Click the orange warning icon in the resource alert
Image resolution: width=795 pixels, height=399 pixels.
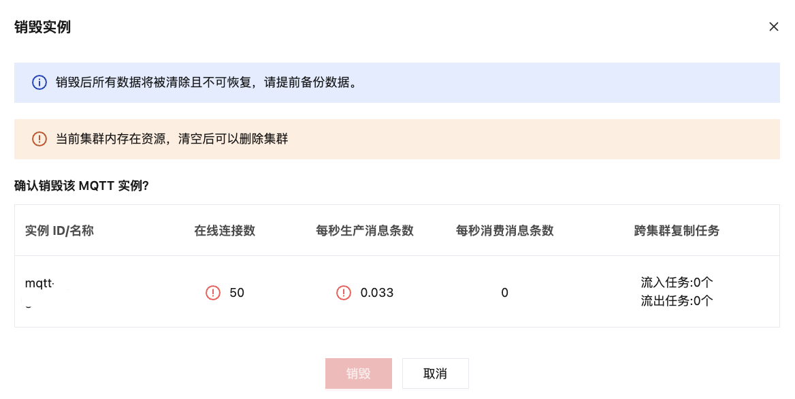coord(39,139)
